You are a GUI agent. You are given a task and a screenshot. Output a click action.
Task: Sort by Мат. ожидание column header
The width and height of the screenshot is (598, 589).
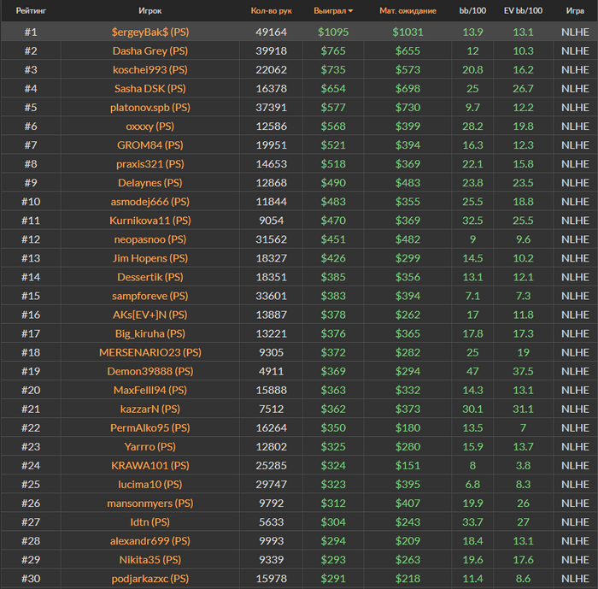point(407,11)
